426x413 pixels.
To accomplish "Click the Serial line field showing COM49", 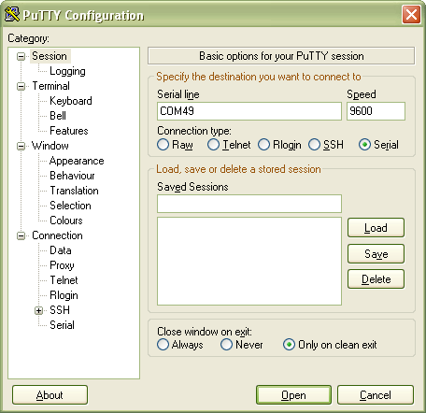I will coord(249,111).
